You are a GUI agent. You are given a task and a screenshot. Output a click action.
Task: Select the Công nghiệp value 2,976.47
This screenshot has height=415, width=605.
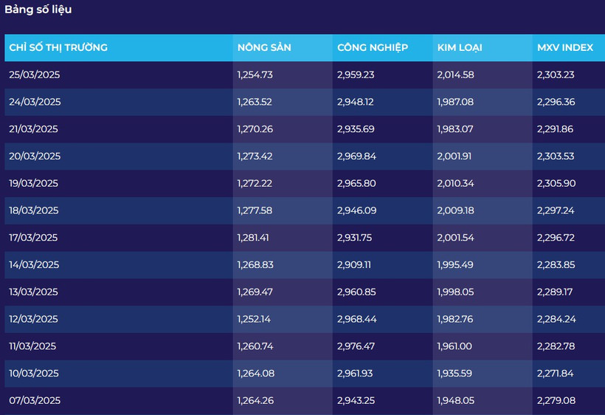[356, 346]
